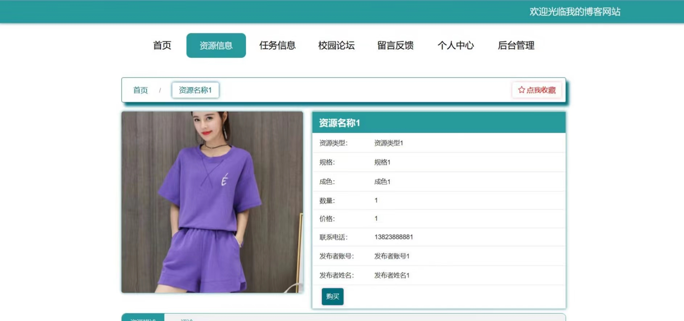Click the 资源类型: label
Screen dimensions: 684x321
coord(333,143)
